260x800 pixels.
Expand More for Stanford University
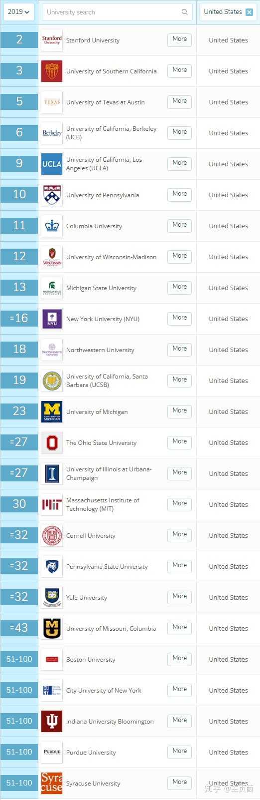coord(180,39)
